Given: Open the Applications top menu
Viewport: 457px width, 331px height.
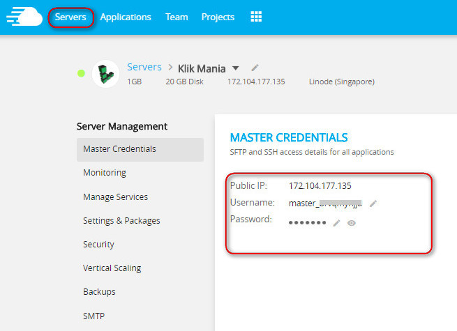Looking at the screenshot, I should tap(126, 17).
